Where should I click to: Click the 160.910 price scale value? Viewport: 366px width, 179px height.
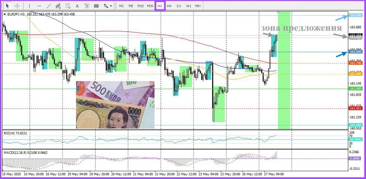356,129
